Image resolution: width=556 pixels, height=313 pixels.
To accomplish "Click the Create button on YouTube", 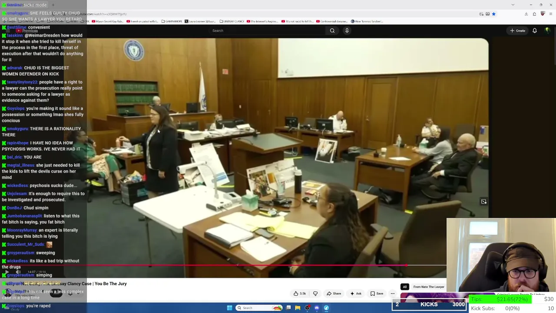I will tap(518, 30).
